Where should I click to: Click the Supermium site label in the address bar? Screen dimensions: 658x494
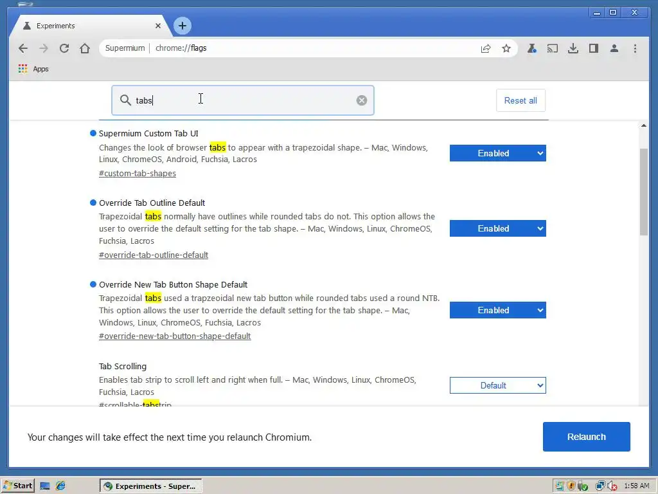(x=125, y=48)
